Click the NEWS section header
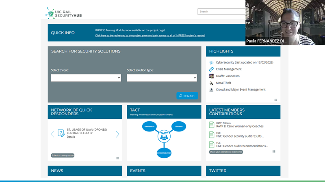The image size is (325, 182). click(x=85, y=171)
